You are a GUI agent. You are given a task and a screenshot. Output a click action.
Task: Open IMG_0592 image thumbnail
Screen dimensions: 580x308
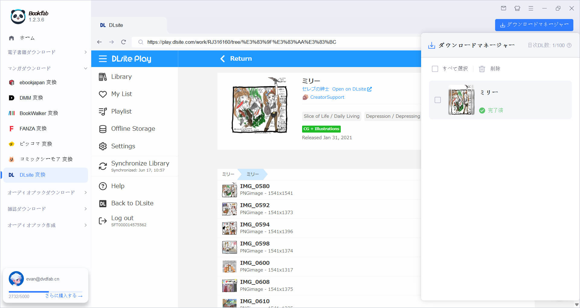[x=230, y=209]
